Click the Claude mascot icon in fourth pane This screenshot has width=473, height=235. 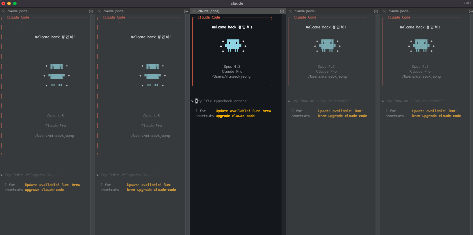click(x=327, y=45)
